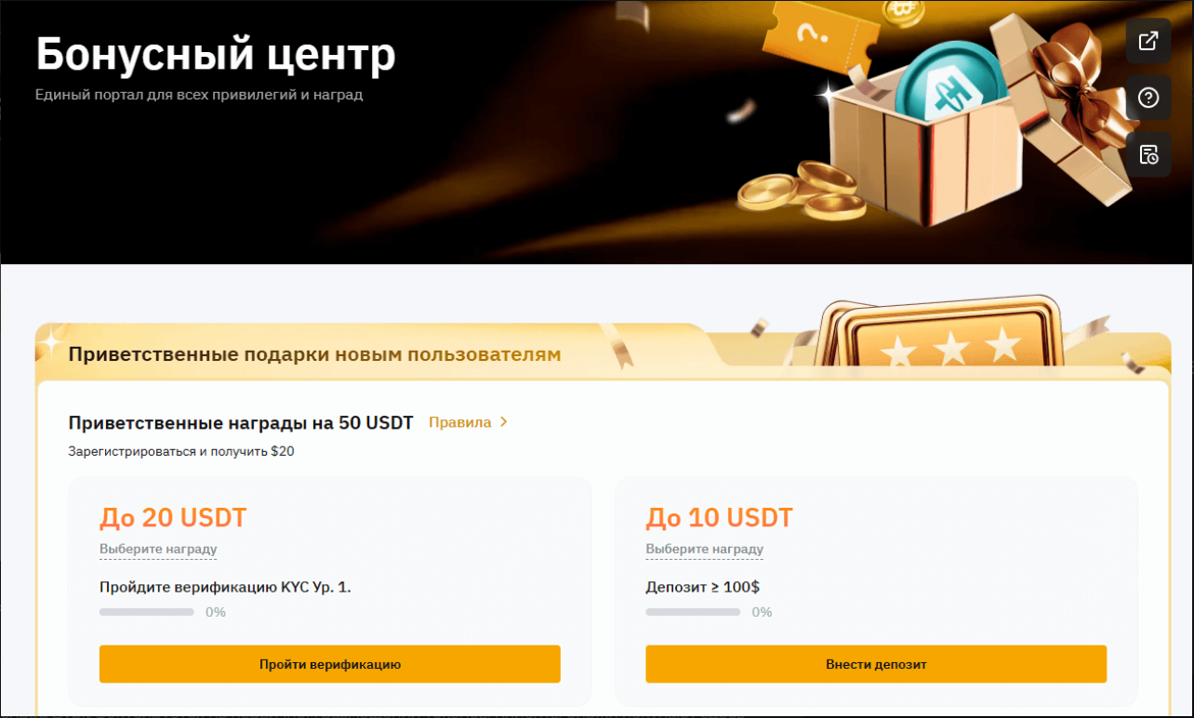The width and height of the screenshot is (1194, 718).
Task: Click the Бонусный центр page heading
Action: 216,55
